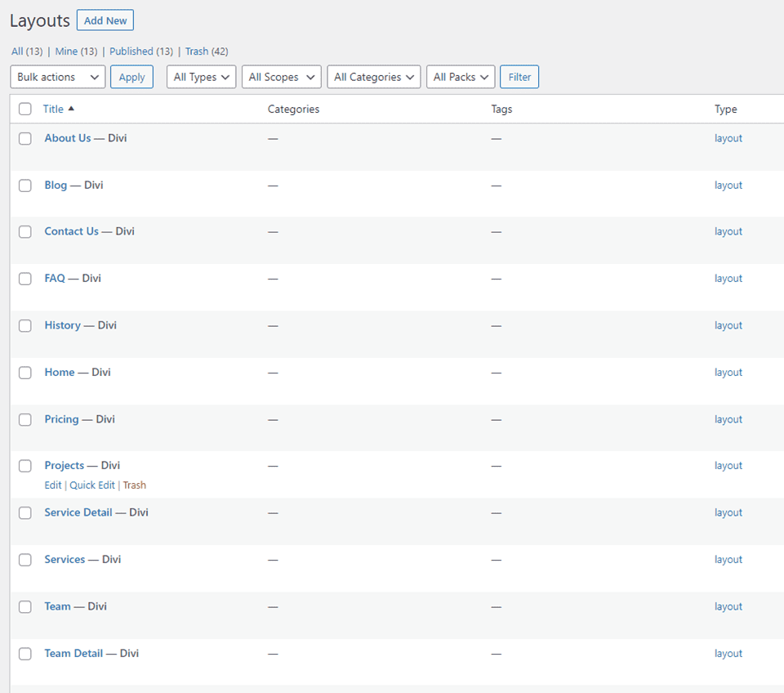Screen dimensions: 784x693
Task: Click the Add New button
Action: coord(105,20)
